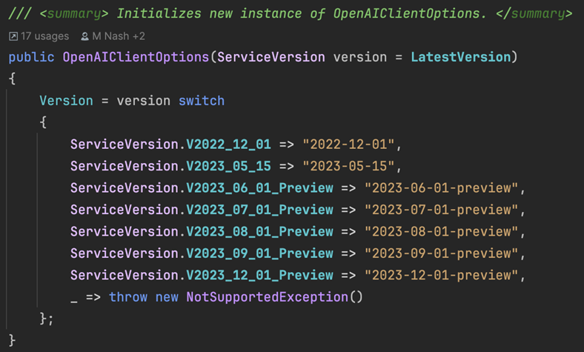
Task: Click the public access modifier
Action: tap(31, 57)
